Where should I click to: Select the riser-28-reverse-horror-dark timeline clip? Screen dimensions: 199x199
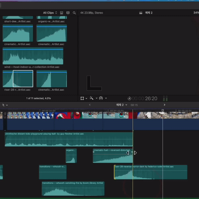151,172
